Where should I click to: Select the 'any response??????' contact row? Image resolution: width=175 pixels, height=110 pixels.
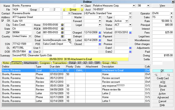click(76, 86)
